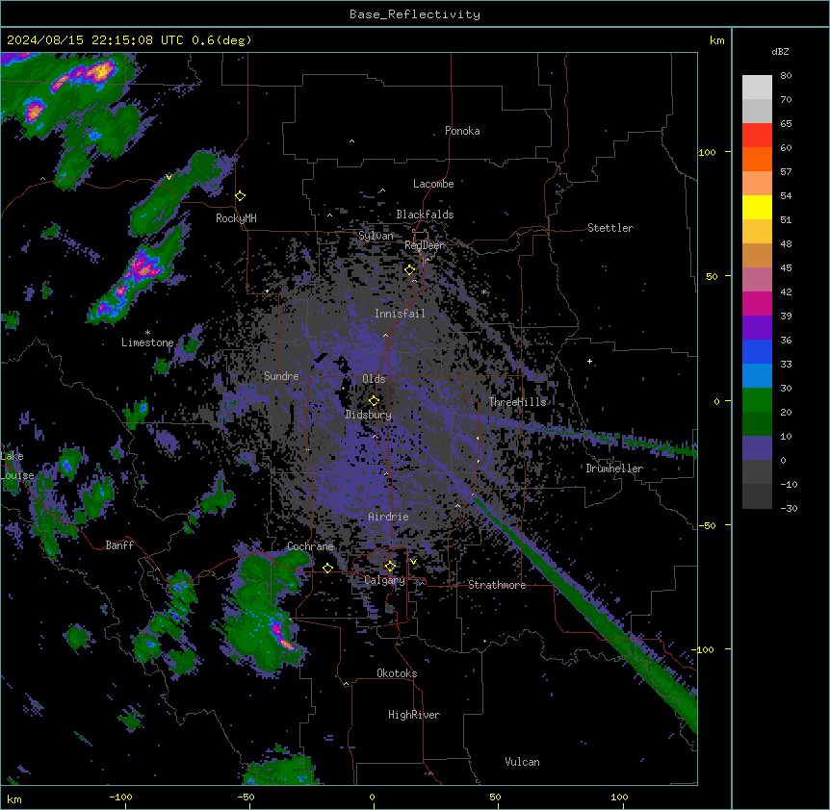This screenshot has width=830, height=810.
Task: Click the Vulcan city label
Action: click(522, 762)
